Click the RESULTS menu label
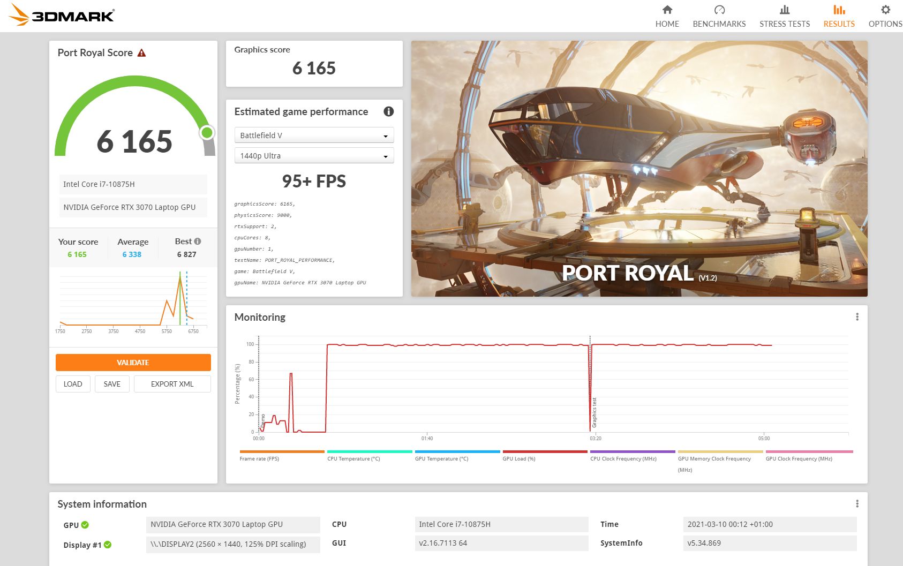 (839, 24)
